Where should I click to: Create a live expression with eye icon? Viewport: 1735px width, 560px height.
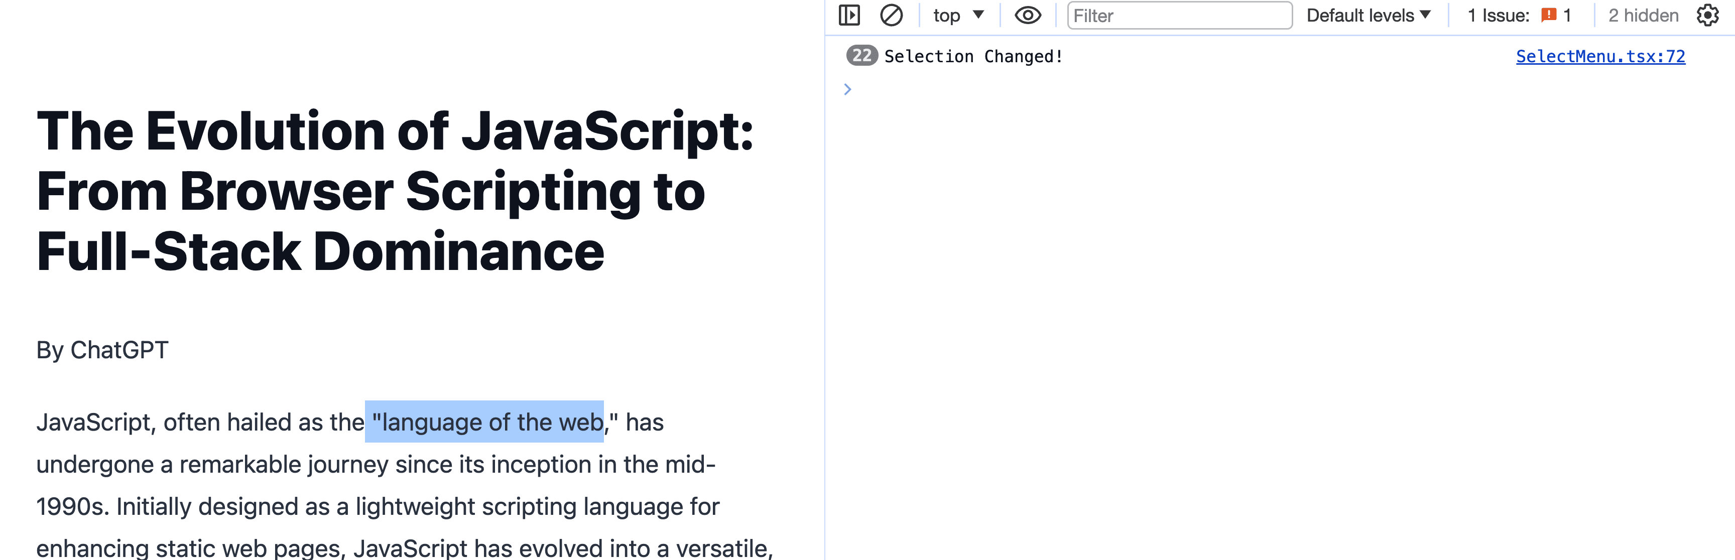click(1028, 16)
